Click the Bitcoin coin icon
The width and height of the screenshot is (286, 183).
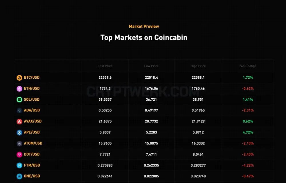19,78
